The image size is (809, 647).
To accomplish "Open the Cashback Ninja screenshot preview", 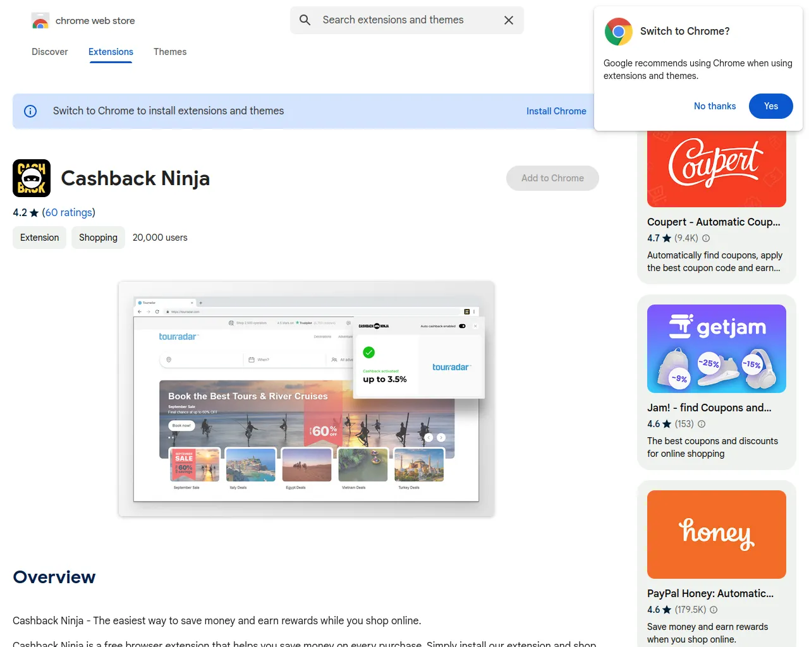I will [x=307, y=399].
